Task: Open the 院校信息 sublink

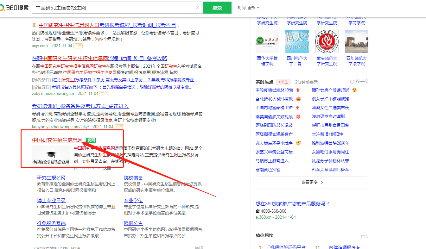Action: (133, 178)
